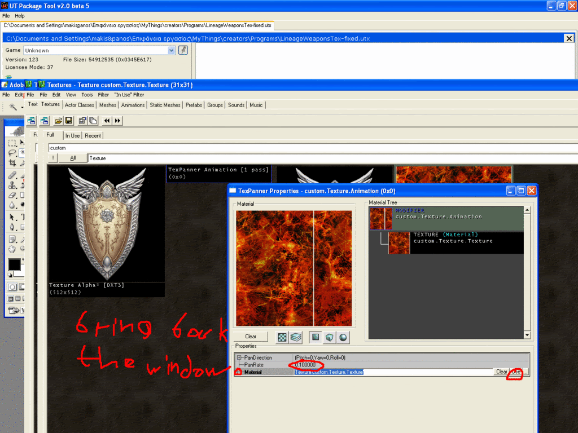
Task: Click the black foreground color swatch
Action: [14, 264]
